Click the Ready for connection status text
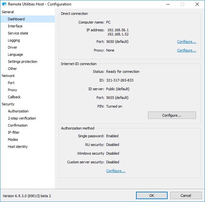This screenshot has width=205, height=202. point(122,72)
